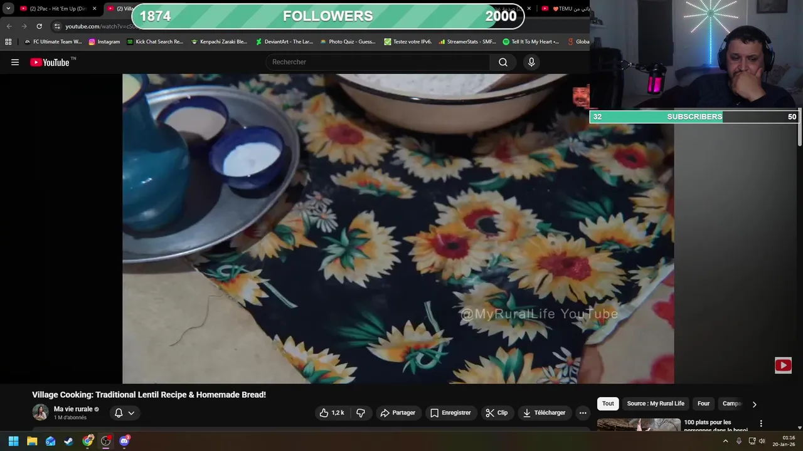This screenshot has width=803, height=451.
Task: Select the Tout filter chip
Action: (608, 403)
